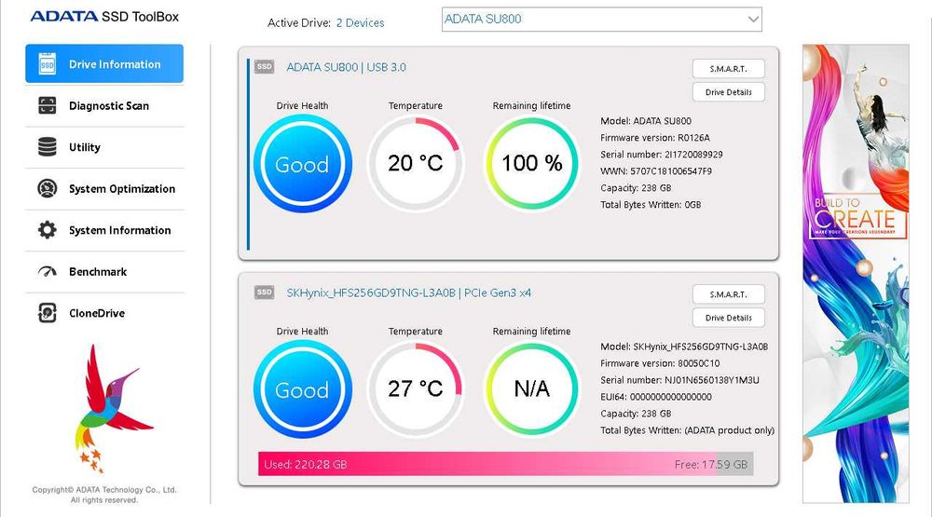Click the Active Drive: label
Image resolution: width=932 pixels, height=517 pixels.
pos(299,22)
